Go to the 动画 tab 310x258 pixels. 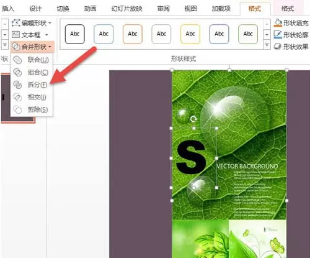(x=91, y=9)
